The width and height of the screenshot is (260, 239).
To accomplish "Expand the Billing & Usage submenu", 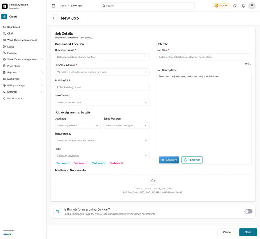I will 42,85.
